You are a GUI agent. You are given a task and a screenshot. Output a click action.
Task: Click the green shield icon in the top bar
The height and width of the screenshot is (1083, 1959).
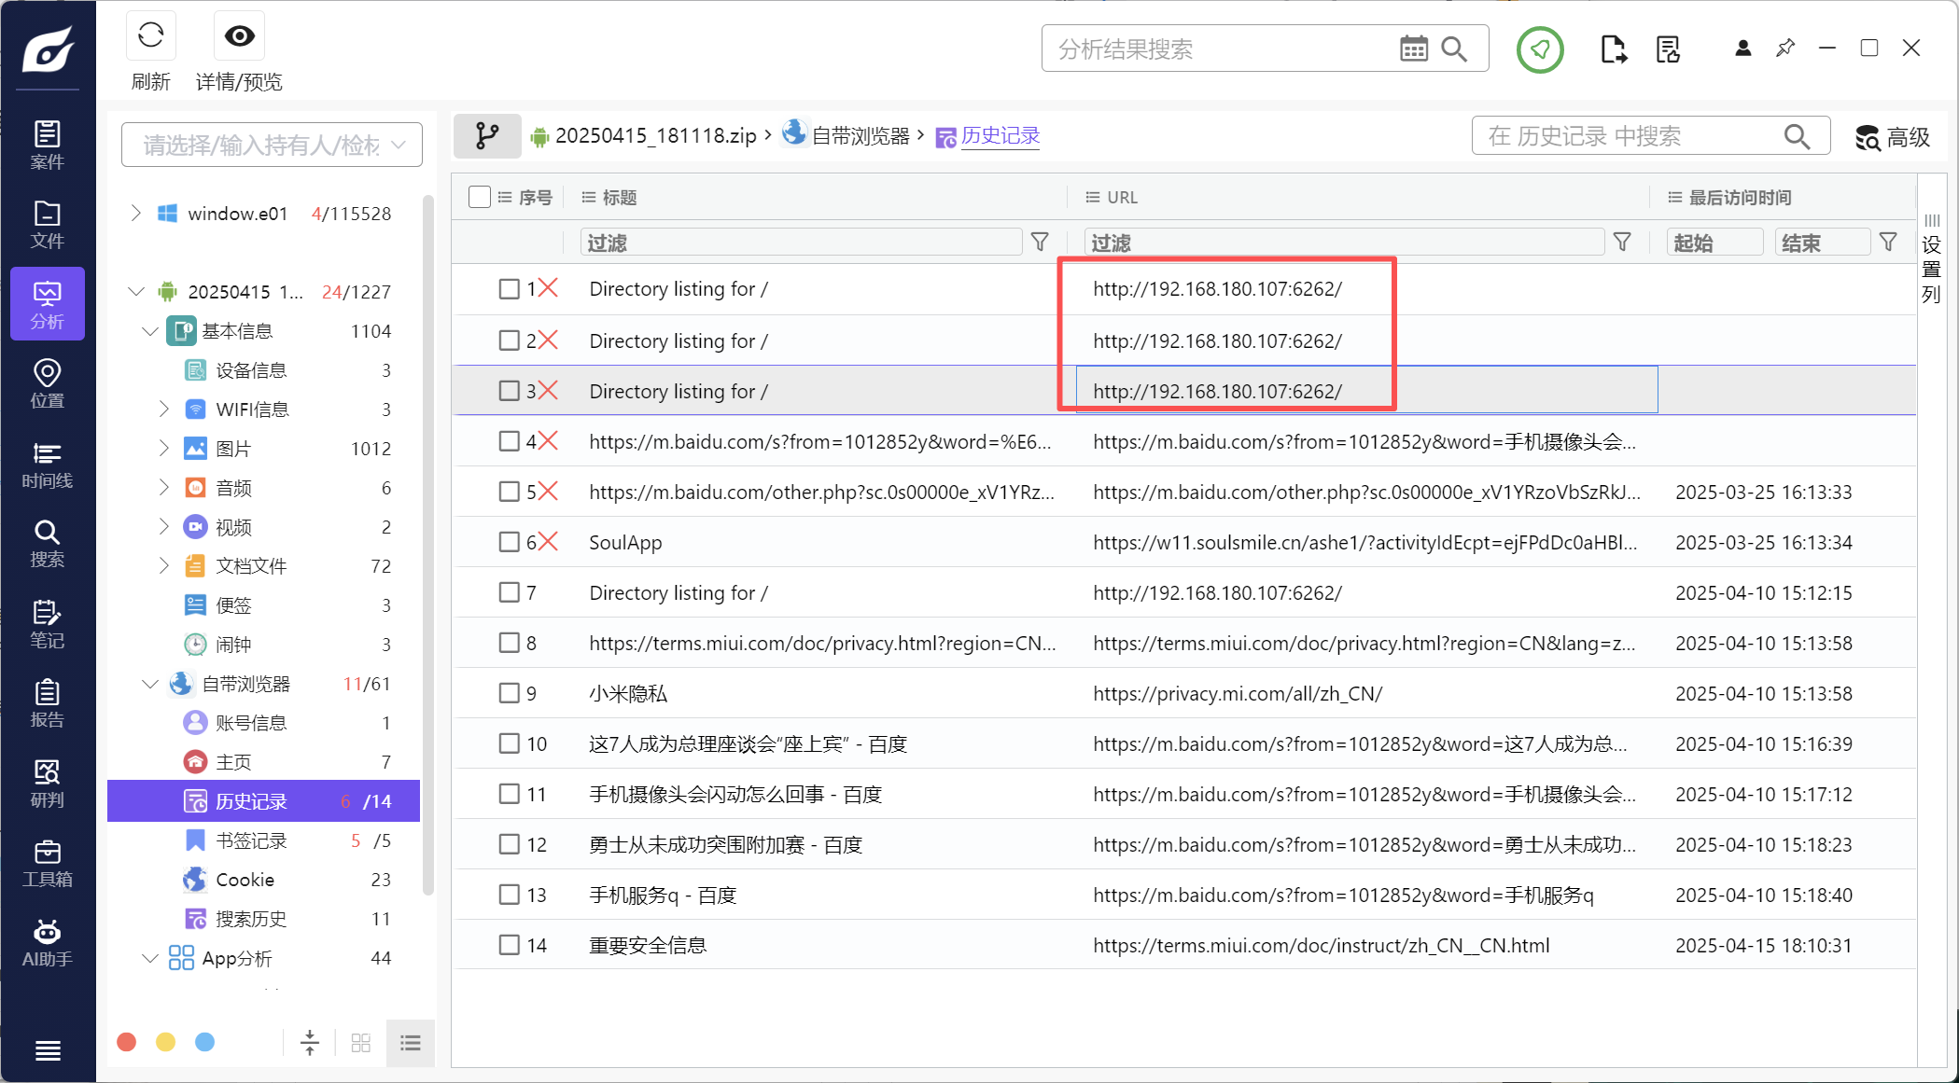[x=1539, y=49]
